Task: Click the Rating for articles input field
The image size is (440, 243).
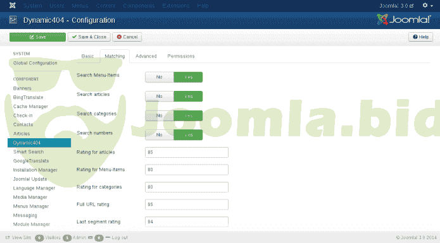Action: 187,152
